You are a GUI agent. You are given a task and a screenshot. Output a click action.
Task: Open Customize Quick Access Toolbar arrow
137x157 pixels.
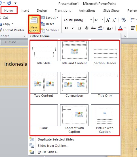click(15, 3)
